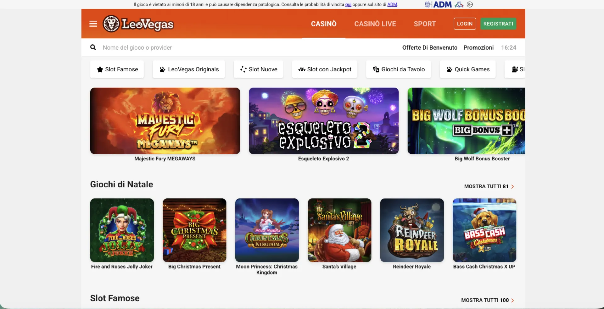
Task: Open the hamburger menu
Action: [x=93, y=24]
